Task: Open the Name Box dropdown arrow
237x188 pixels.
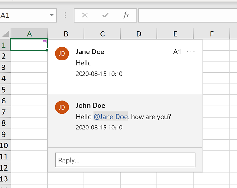Action: click(x=52, y=15)
